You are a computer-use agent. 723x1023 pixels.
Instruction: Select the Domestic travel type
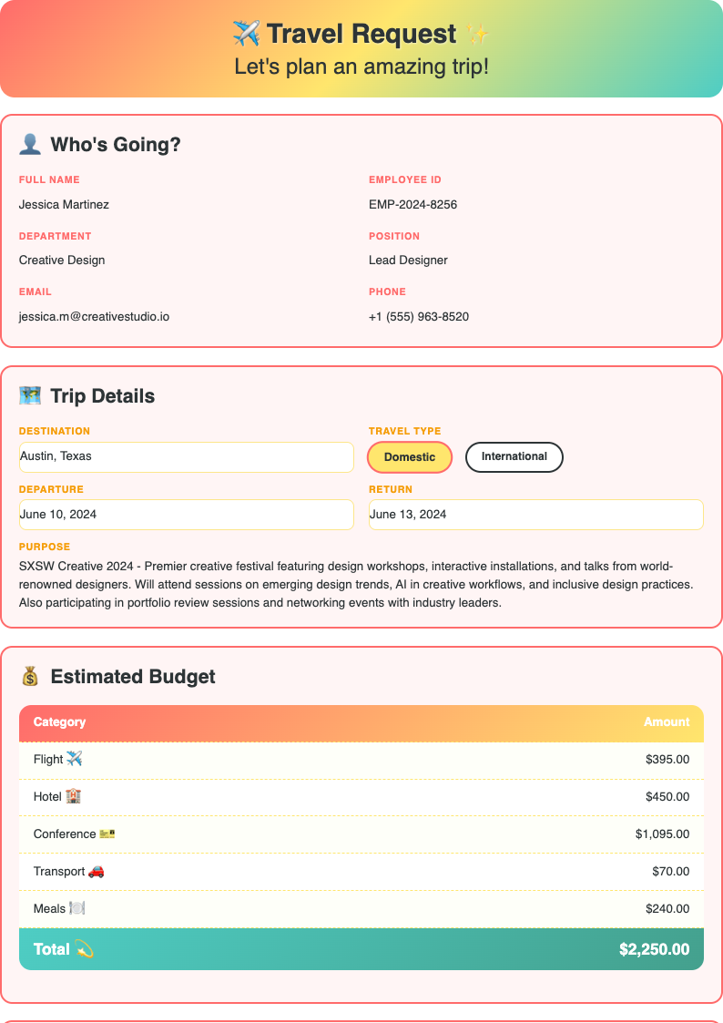pyautogui.click(x=409, y=456)
